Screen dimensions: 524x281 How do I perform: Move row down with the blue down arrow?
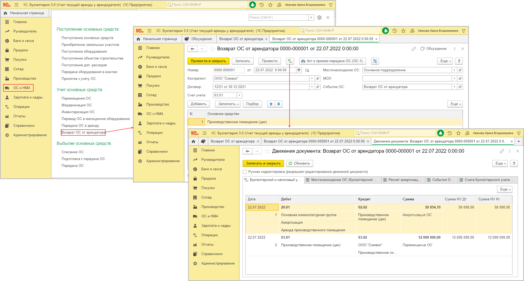click(x=279, y=104)
